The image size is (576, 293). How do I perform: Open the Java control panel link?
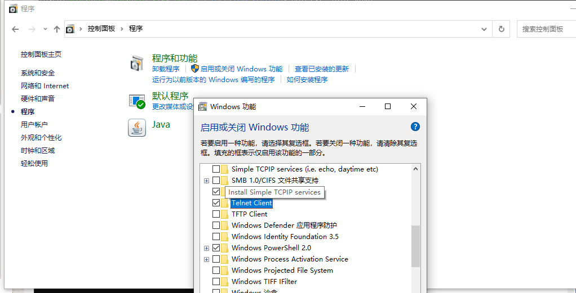click(161, 124)
